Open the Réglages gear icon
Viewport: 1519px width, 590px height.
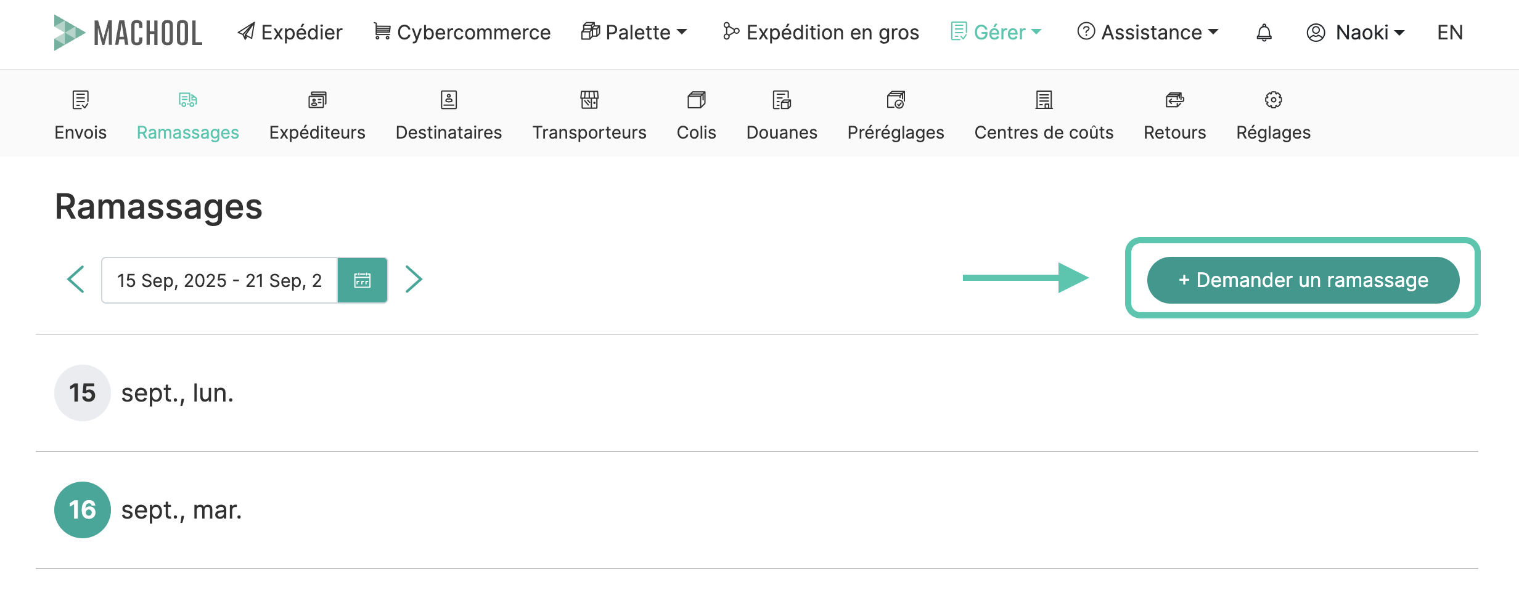pos(1273,100)
